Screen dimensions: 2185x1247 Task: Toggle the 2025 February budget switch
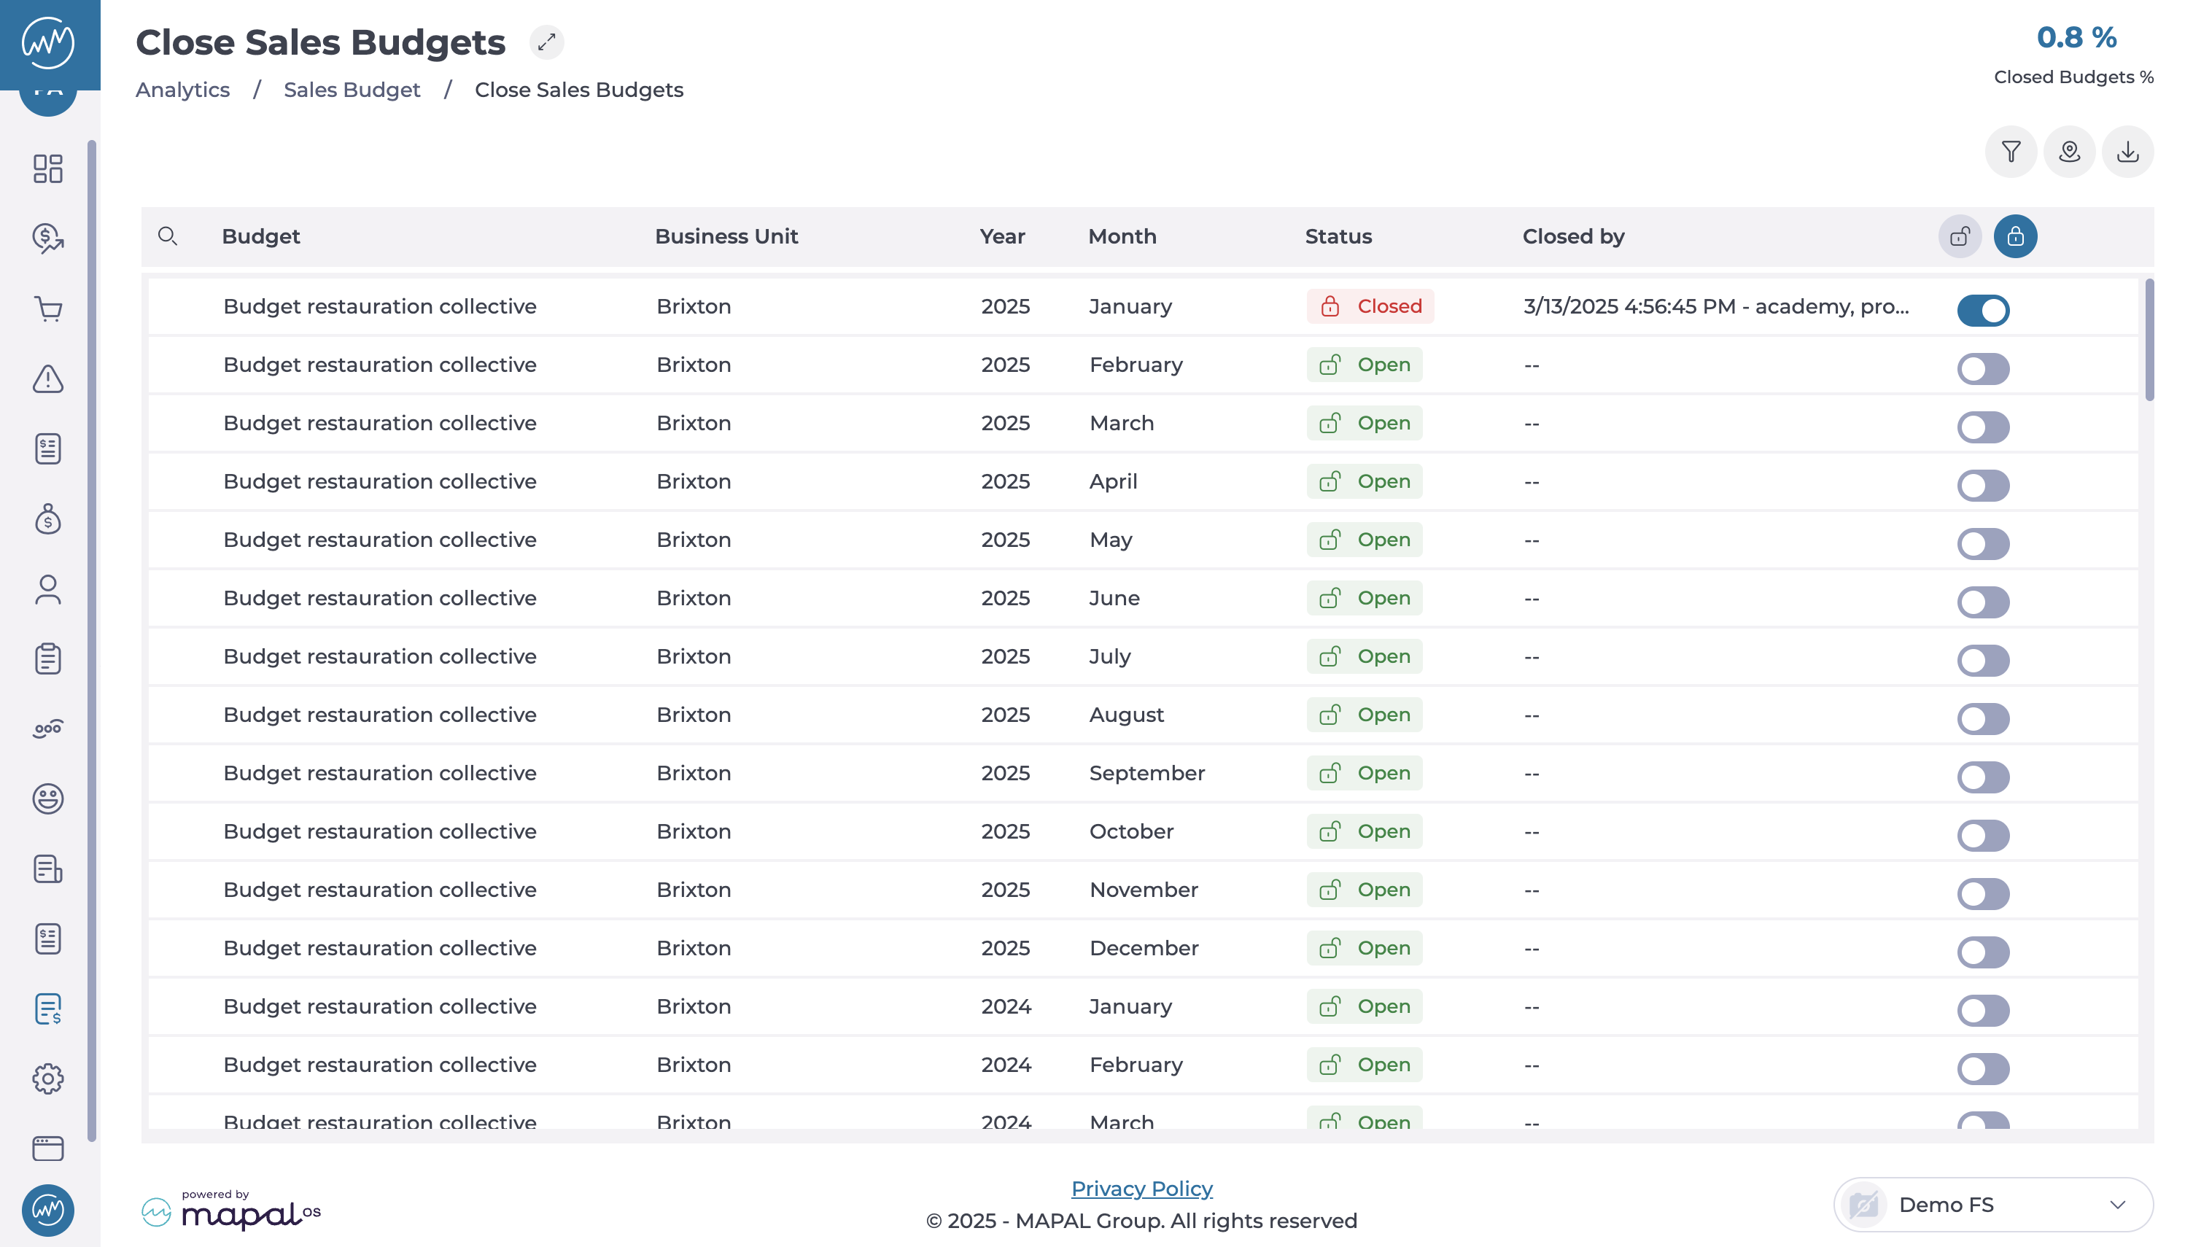[x=1982, y=369]
